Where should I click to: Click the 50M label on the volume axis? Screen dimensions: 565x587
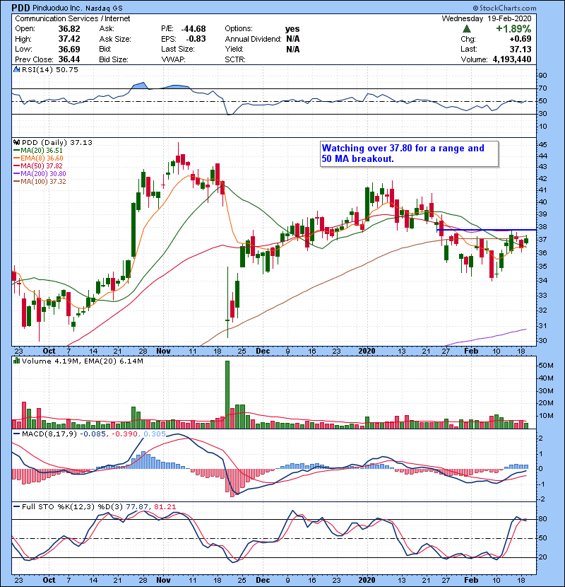point(545,366)
